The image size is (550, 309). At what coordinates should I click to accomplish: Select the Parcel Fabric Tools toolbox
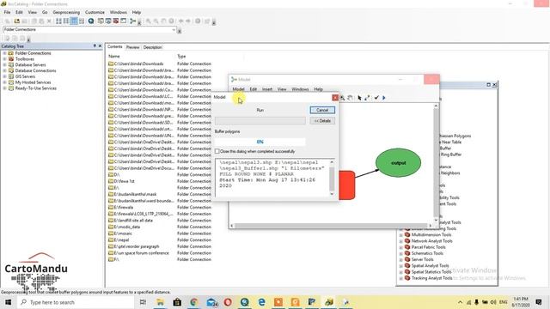428,247
